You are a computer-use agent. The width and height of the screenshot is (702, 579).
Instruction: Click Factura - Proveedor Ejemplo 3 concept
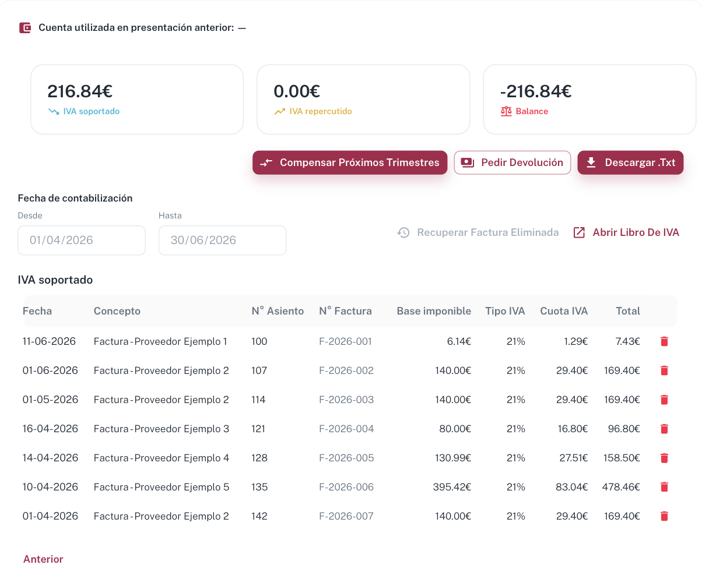click(162, 429)
